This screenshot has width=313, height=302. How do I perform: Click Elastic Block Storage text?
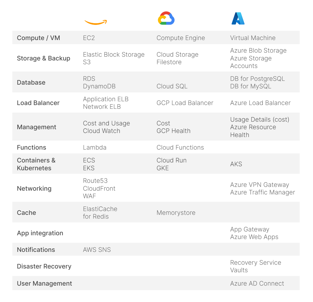tap(114, 54)
